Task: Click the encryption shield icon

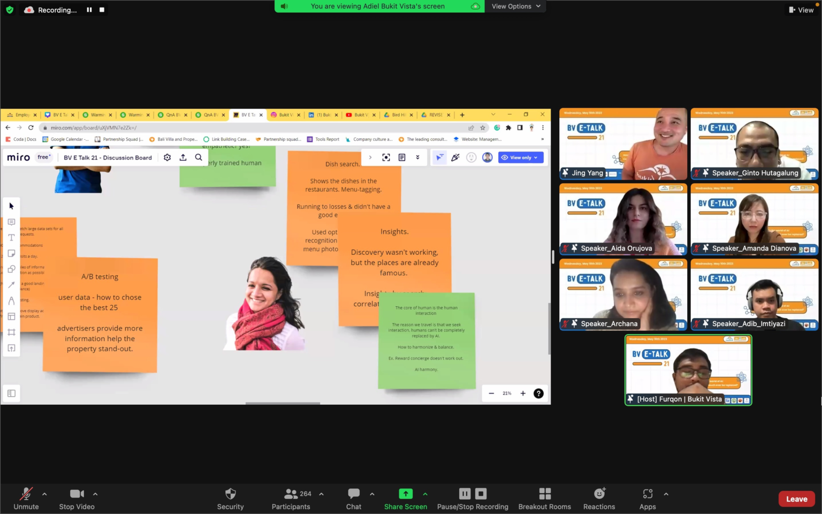Action: click(x=10, y=10)
